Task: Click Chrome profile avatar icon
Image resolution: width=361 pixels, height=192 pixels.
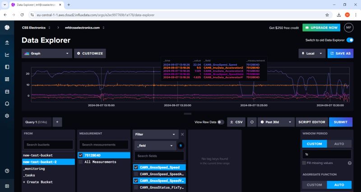Action: point(347,15)
